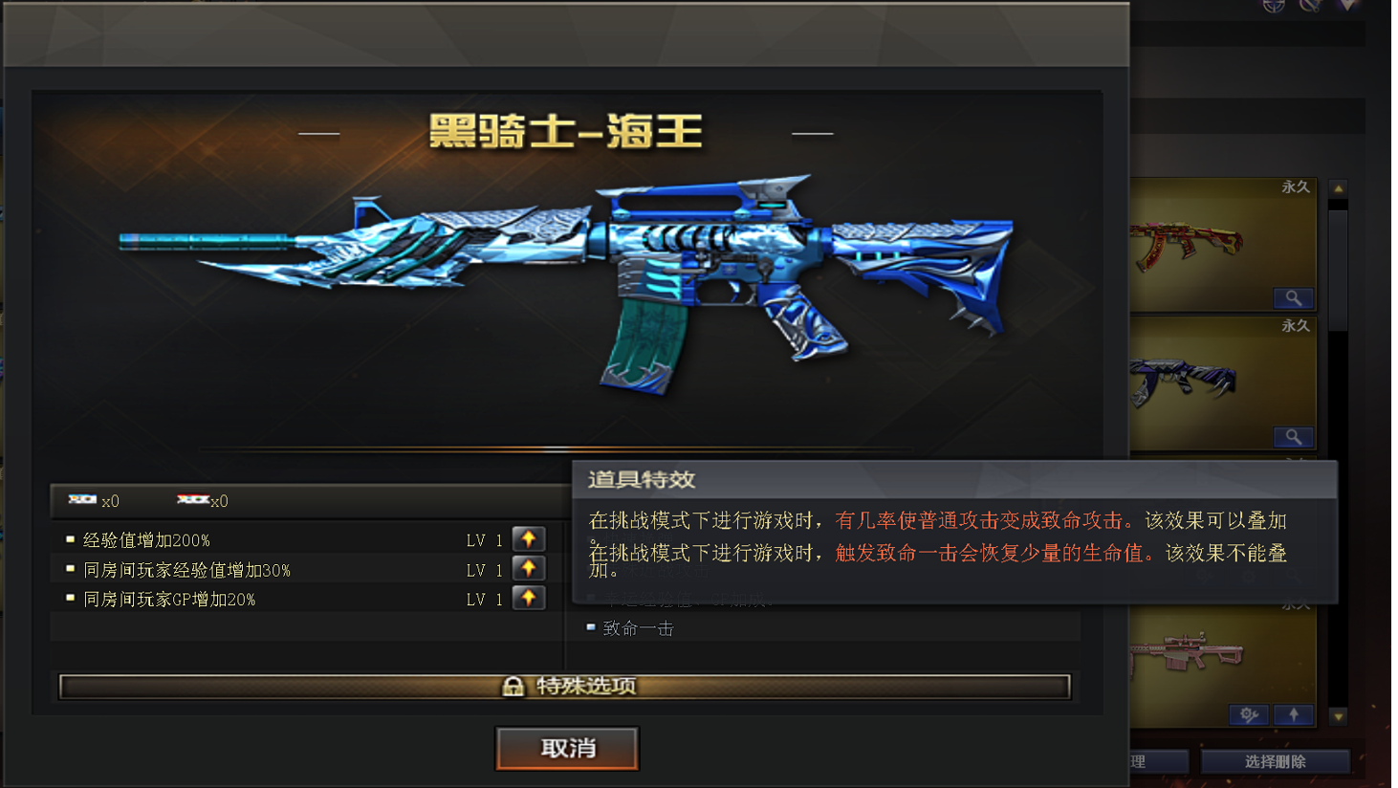Viewport: 1398px width, 788px height.
Task: Upgrade the 经验值增加200% attribute arrow
Action: click(529, 539)
